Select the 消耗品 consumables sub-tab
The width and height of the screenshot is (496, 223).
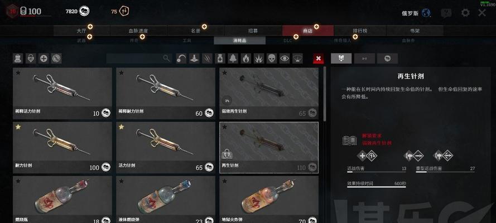(239, 41)
